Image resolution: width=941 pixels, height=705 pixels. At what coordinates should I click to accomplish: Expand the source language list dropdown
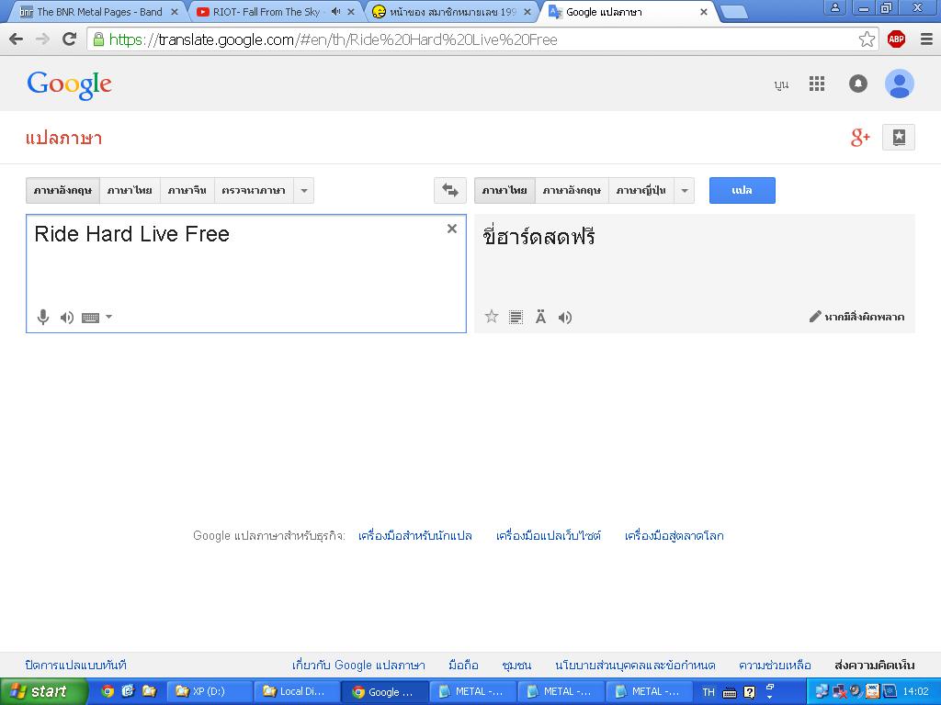click(304, 191)
